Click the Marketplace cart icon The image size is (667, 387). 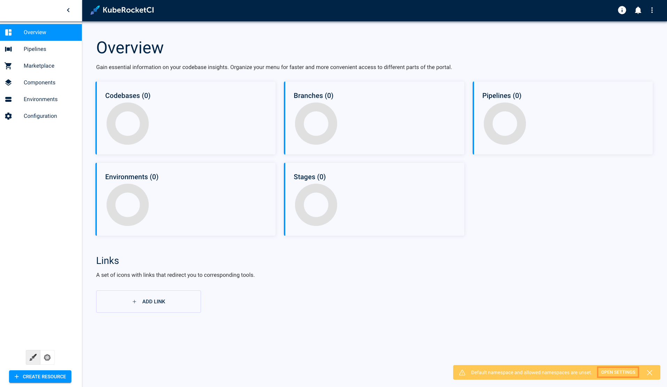[8, 66]
